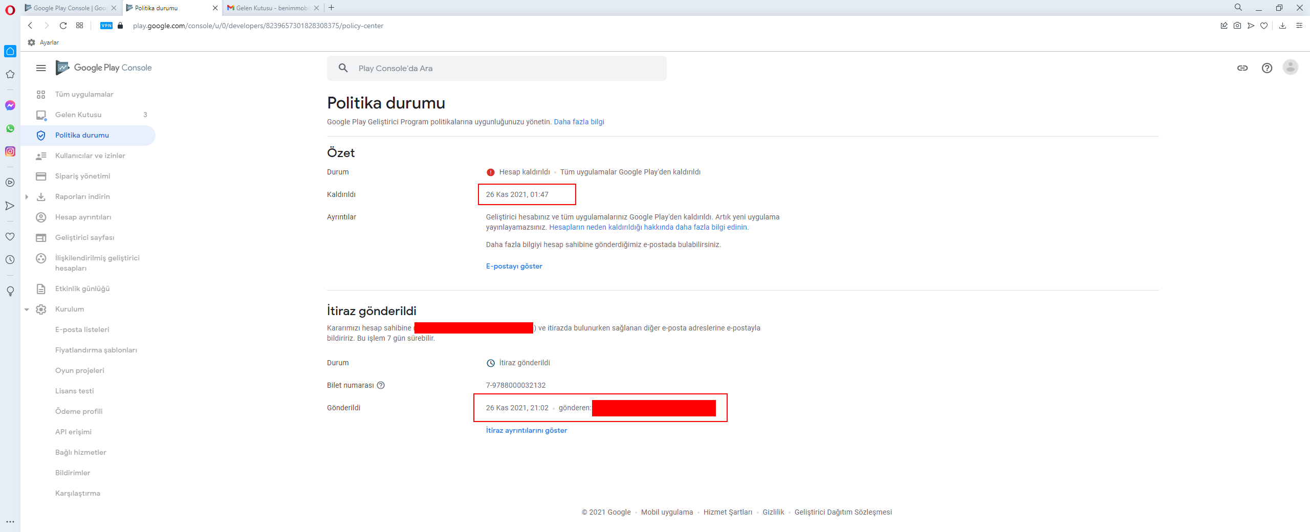
Task: Click the help icon beside Bilet numarası
Action: [381, 385]
